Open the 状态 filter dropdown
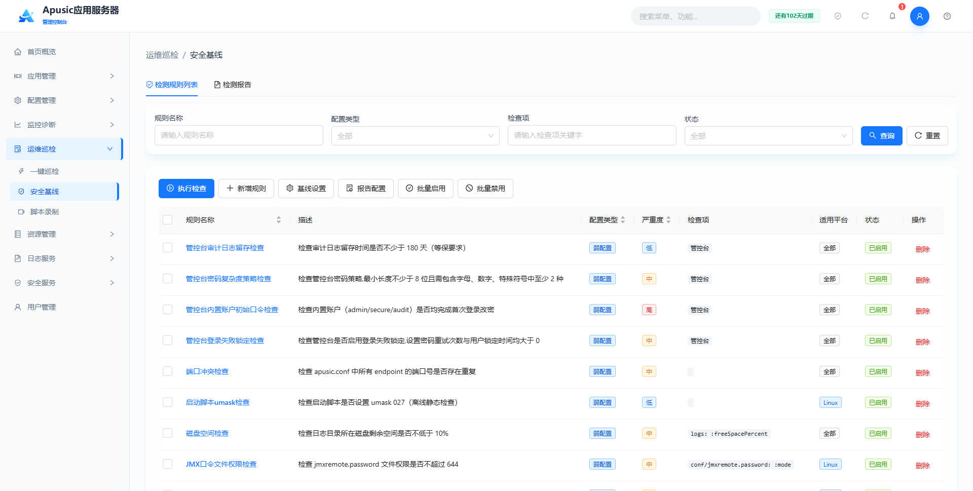 [x=769, y=136]
